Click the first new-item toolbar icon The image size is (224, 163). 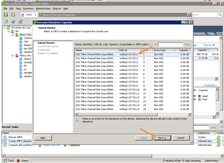pyautogui.click(x=6, y=22)
